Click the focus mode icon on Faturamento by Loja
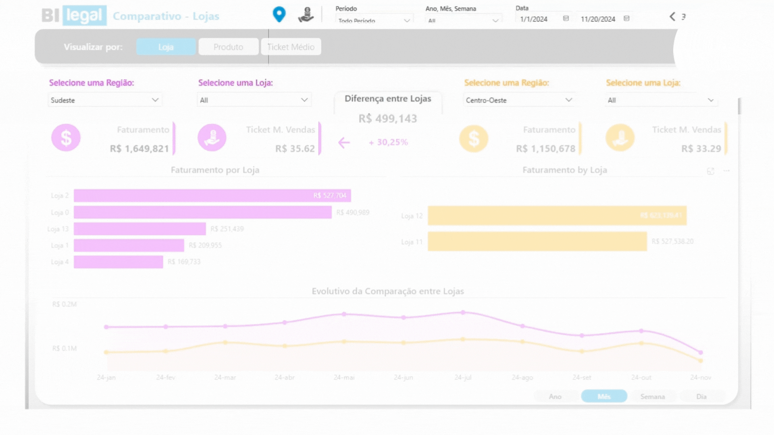Viewport: 774px width, 435px height. tap(710, 171)
